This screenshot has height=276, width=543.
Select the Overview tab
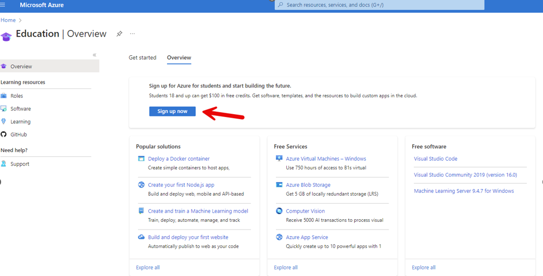point(179,57)
